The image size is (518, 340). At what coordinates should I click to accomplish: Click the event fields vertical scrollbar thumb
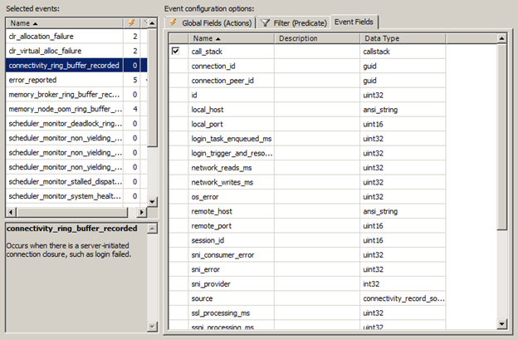coord(501,136)
